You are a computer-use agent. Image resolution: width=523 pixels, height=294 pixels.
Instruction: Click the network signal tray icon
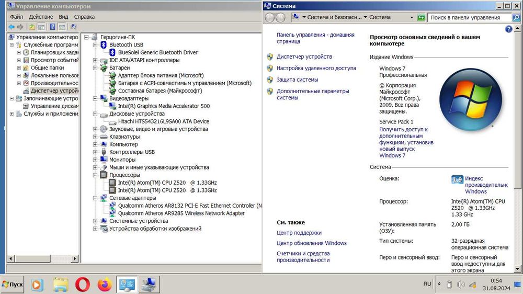click(472, 285)
